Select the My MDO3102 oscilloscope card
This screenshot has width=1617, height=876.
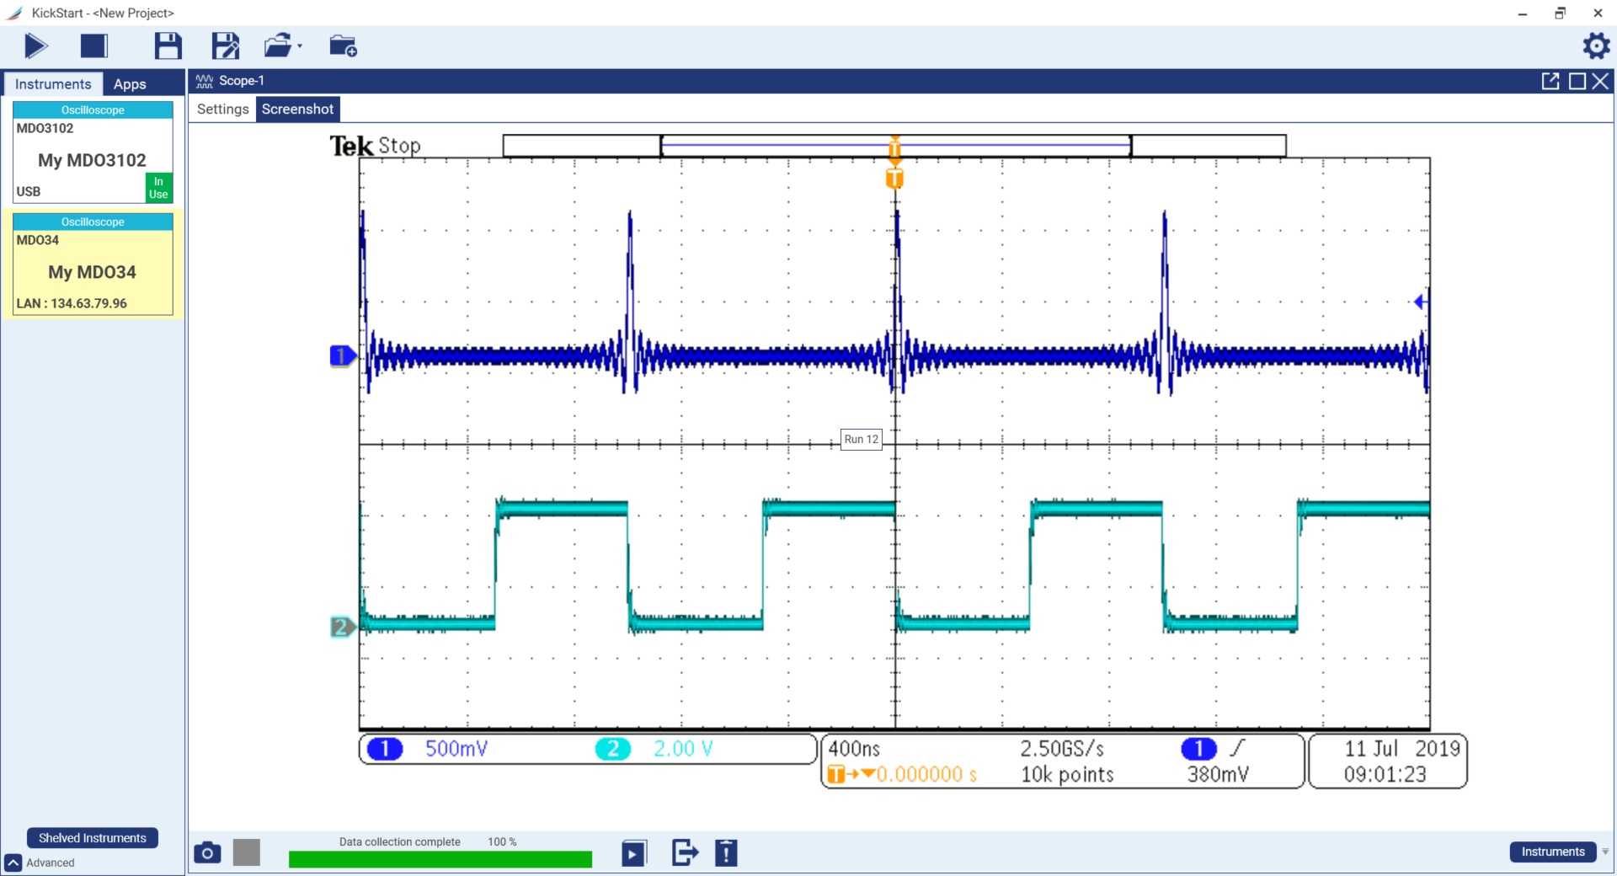pos(93,159)
